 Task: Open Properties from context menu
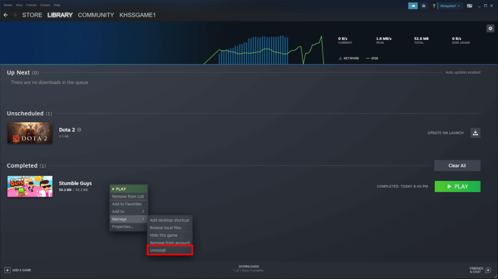pyautogui.click(x=129, y=226)
